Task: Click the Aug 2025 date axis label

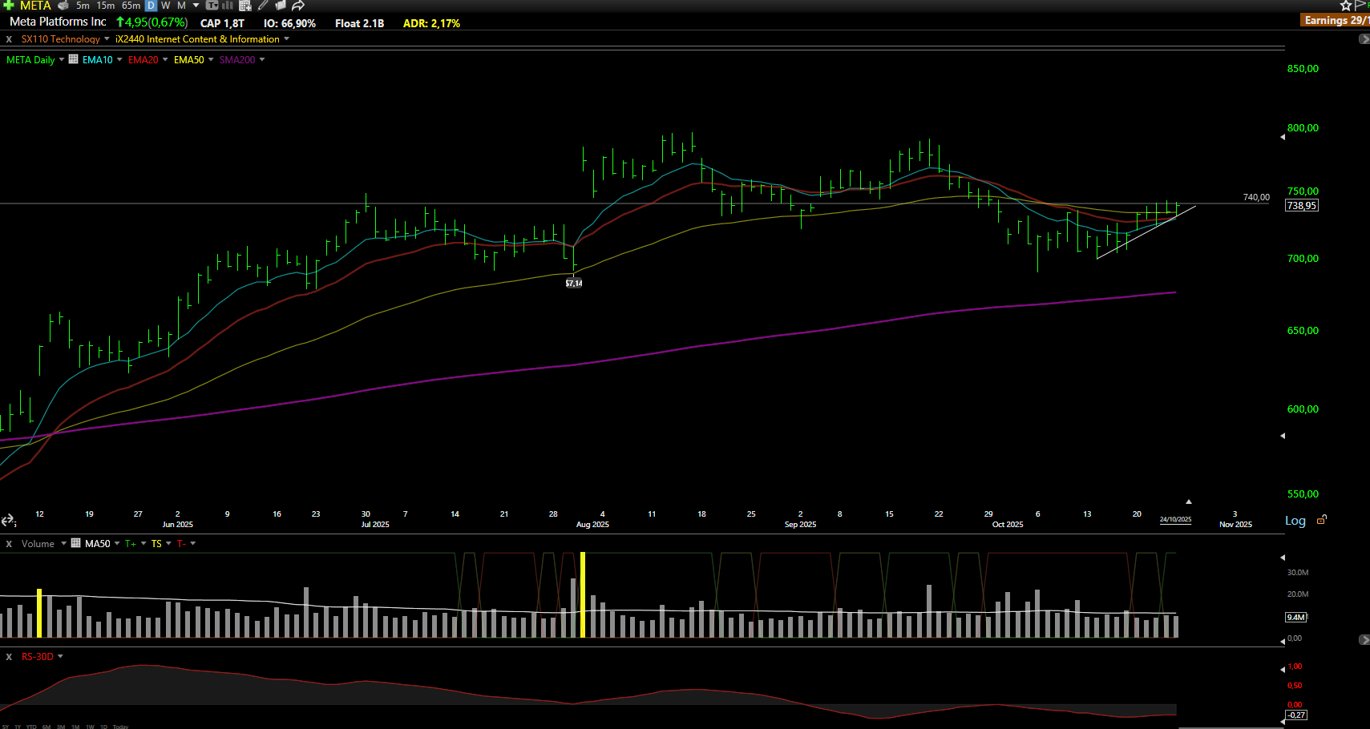Action: pos(592,524)
